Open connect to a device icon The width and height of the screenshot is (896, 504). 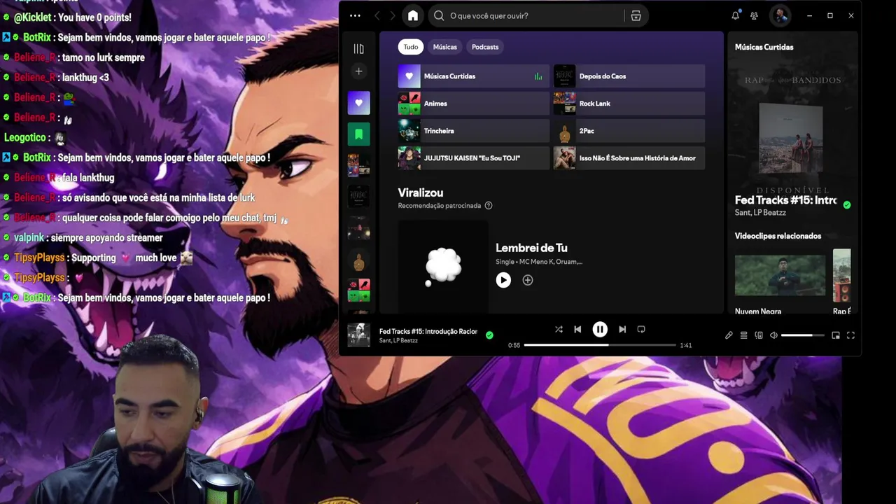(759, 335)
